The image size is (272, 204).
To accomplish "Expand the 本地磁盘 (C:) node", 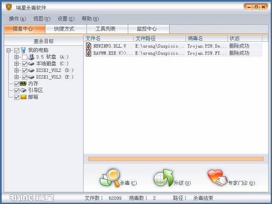I will (16, 64).
